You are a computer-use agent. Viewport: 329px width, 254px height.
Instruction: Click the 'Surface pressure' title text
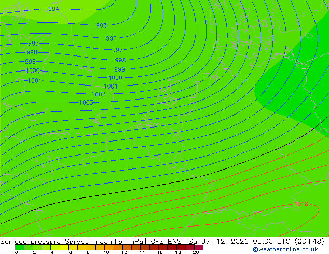point(31,242)
